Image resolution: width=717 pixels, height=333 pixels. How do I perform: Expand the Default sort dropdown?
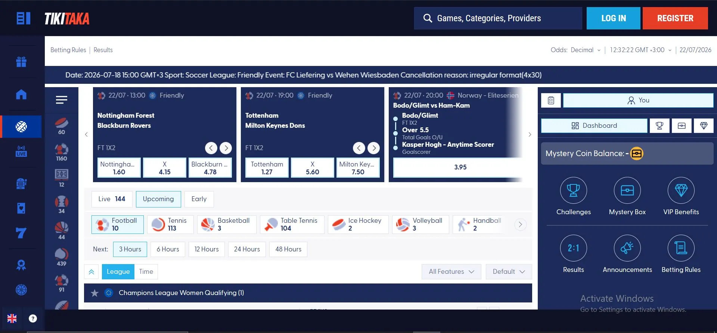(x=509, y=272)
